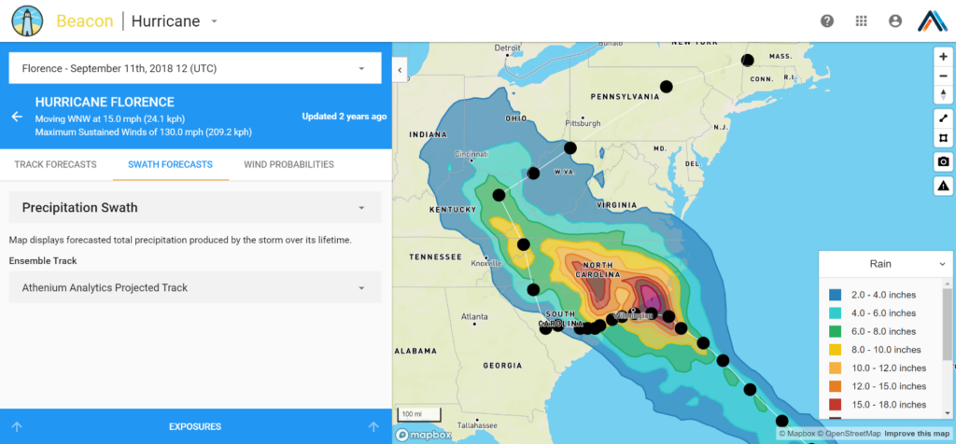Screen dimensions: 956x444
Task: Click the 2.0 - 4.0 inches blue swatch
Action: (x=836, y=295)
